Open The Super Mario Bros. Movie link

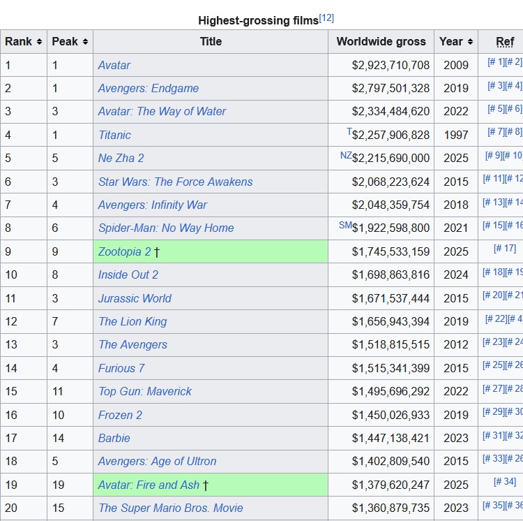pos(170,508)
